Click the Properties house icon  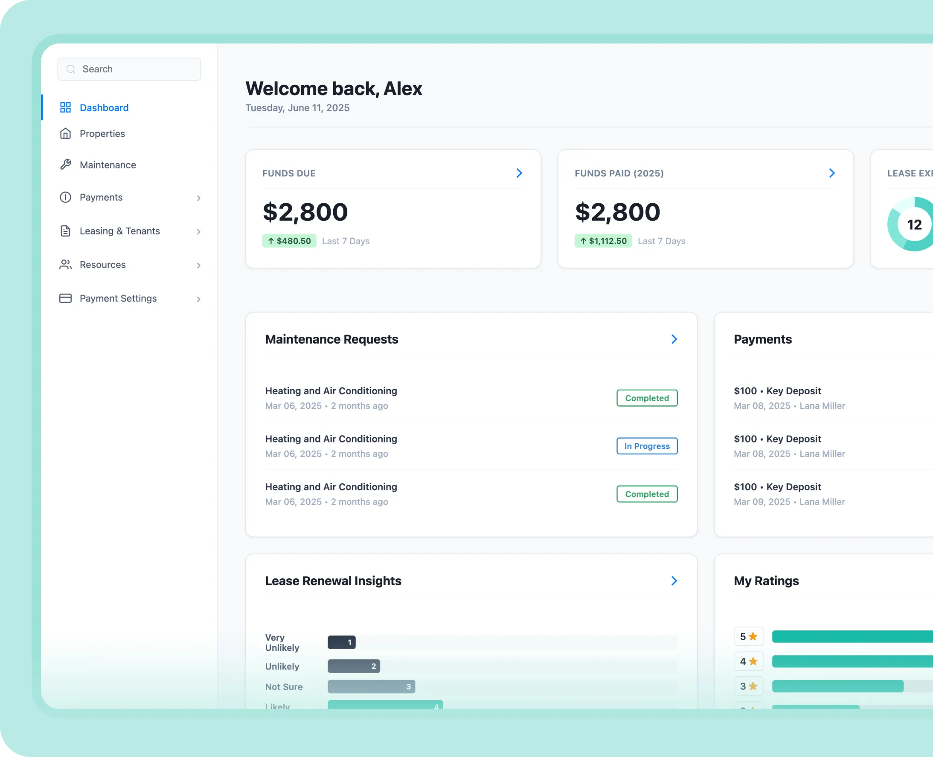coord(65,133)
